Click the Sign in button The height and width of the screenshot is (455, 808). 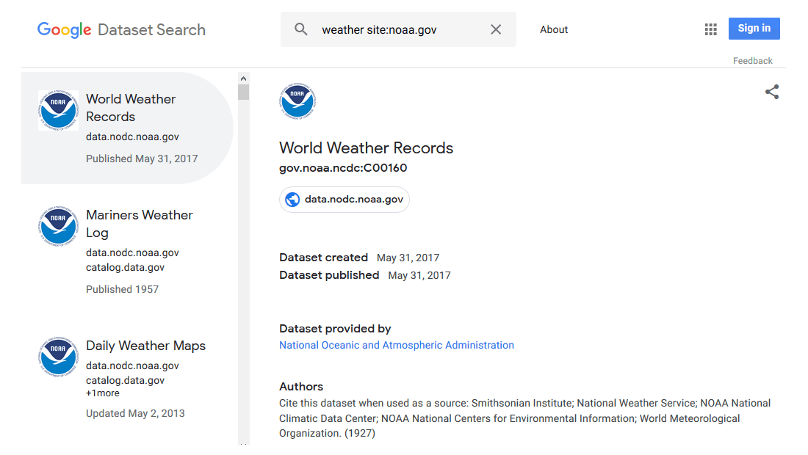[x=754, y=29]
